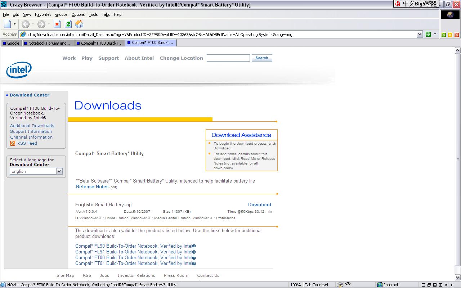Click the Contact Us footer link
The image size is (461, 288).
[x=208, y=275]
